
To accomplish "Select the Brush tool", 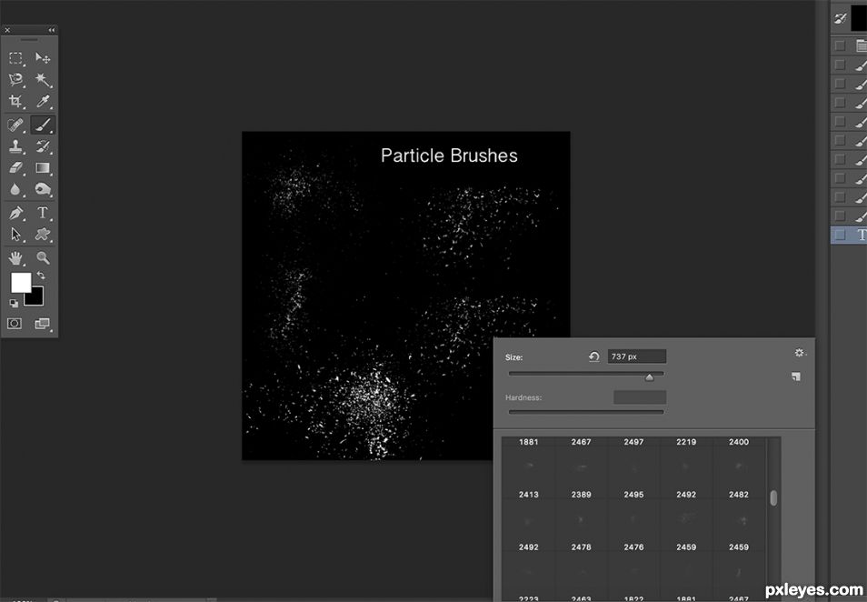I will pyautogui.click(x=43, y=125).
